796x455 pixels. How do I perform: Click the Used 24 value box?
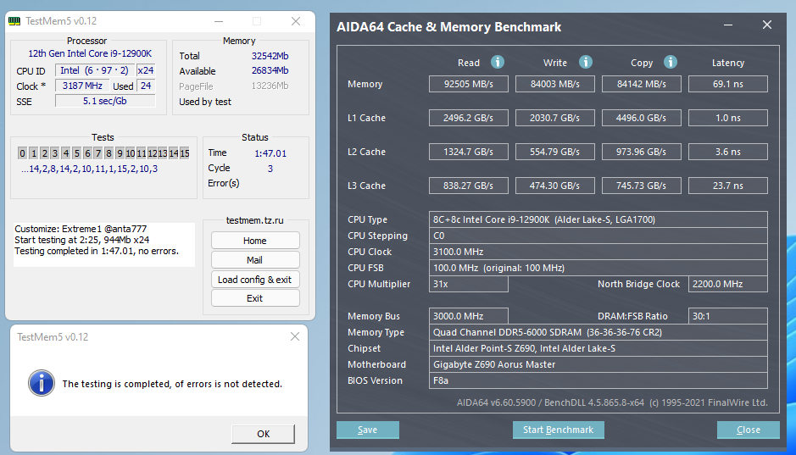pyautogui.click(x=146, y=86)
